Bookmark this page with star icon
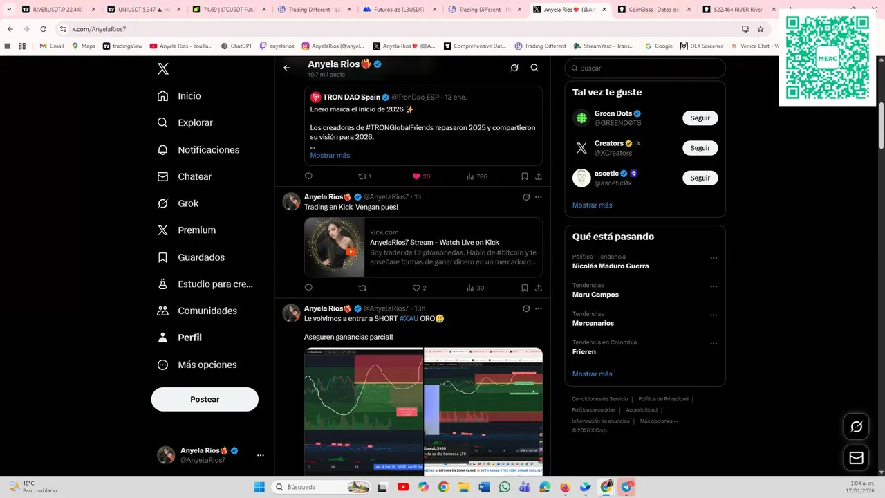Image resolution: width=885 pixels, height=498 pixels. click(761, 29)
